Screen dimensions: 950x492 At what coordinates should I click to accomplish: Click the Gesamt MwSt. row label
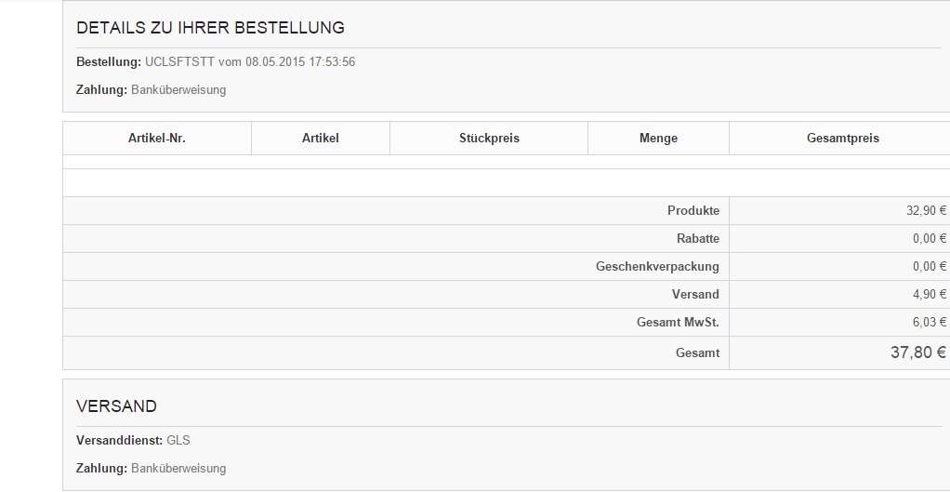(x=678, y=323)
